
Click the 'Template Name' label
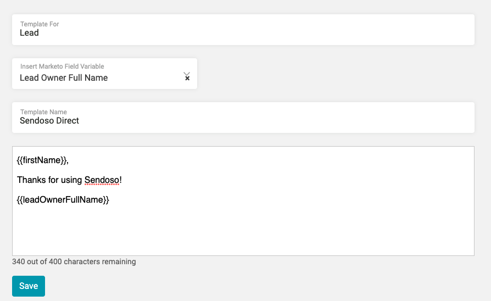click(43, 112)
